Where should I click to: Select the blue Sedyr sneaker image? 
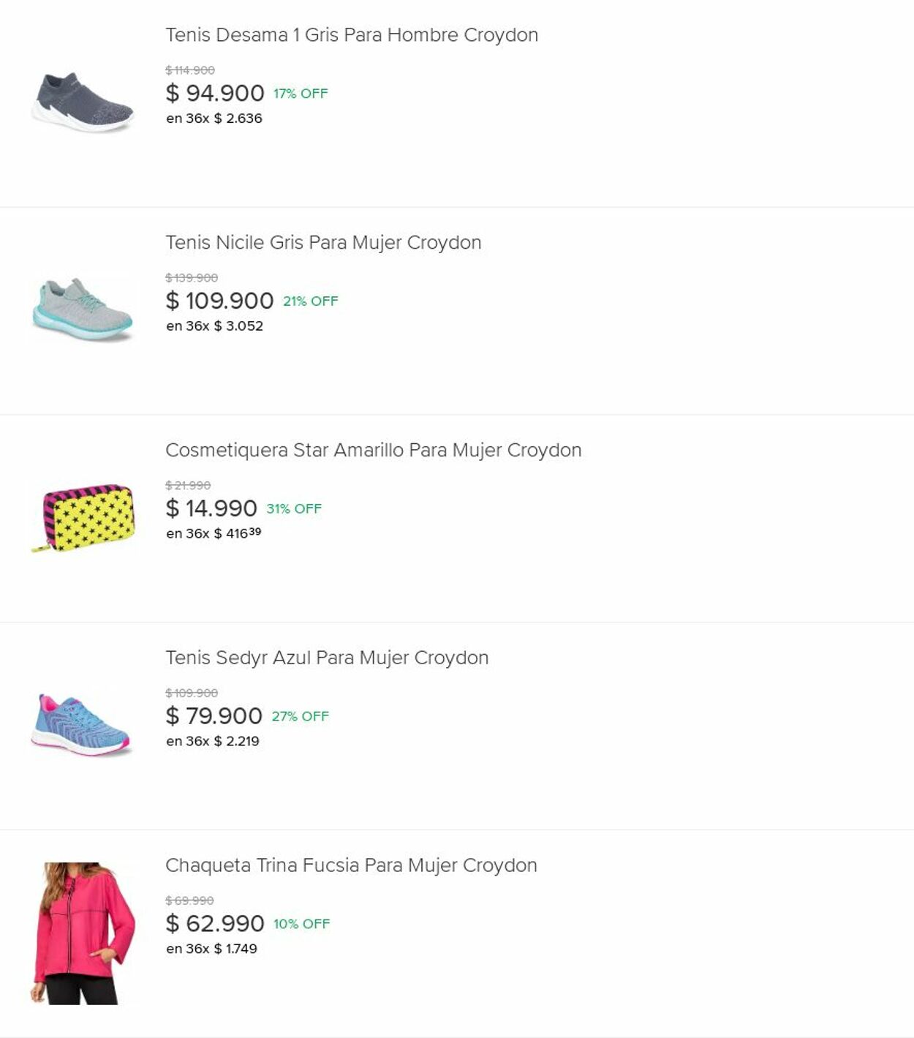(81, 725)
